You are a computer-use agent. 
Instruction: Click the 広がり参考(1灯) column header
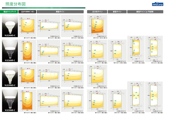[x=27, y=12]
